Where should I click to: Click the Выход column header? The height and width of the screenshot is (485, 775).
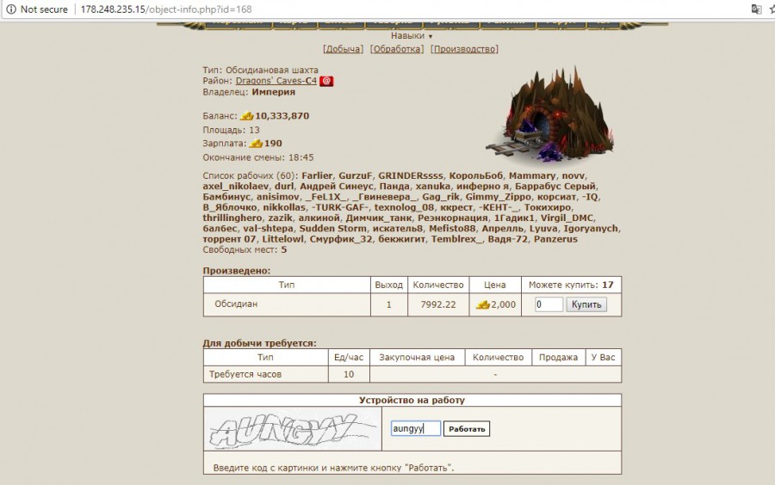click(x=388, y=285)
